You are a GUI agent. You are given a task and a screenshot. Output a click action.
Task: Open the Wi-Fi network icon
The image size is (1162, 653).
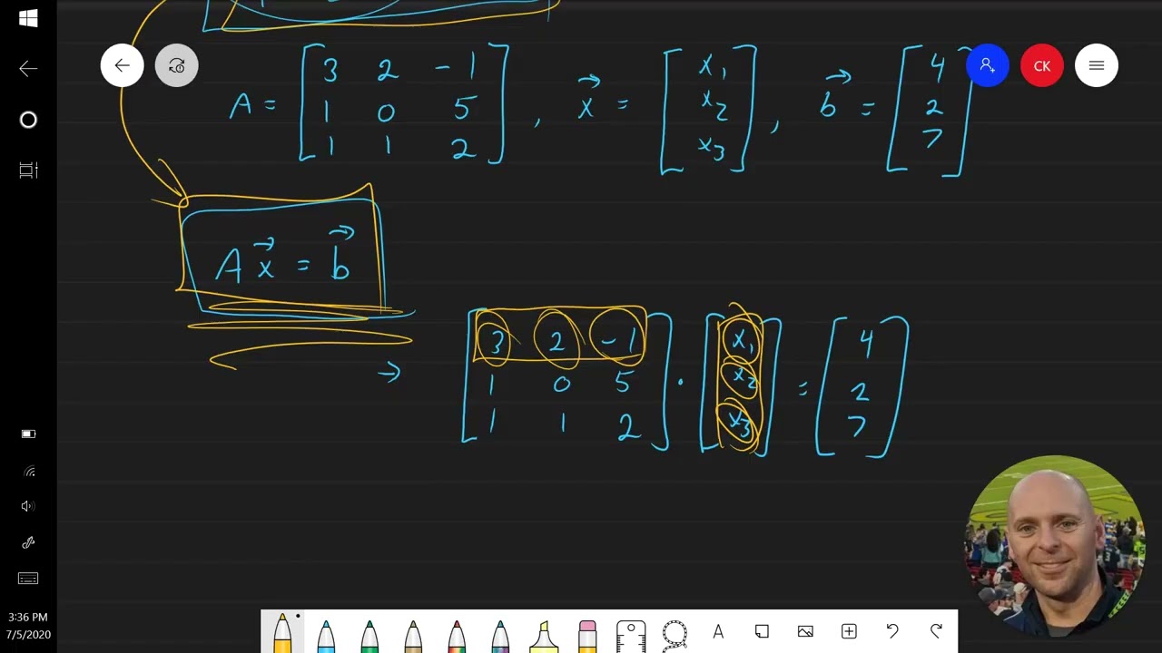point(28,471)
